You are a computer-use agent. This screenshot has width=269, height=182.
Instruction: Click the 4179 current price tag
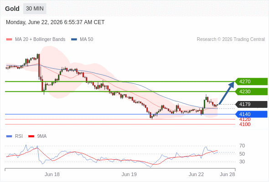[x=251, y=104]
